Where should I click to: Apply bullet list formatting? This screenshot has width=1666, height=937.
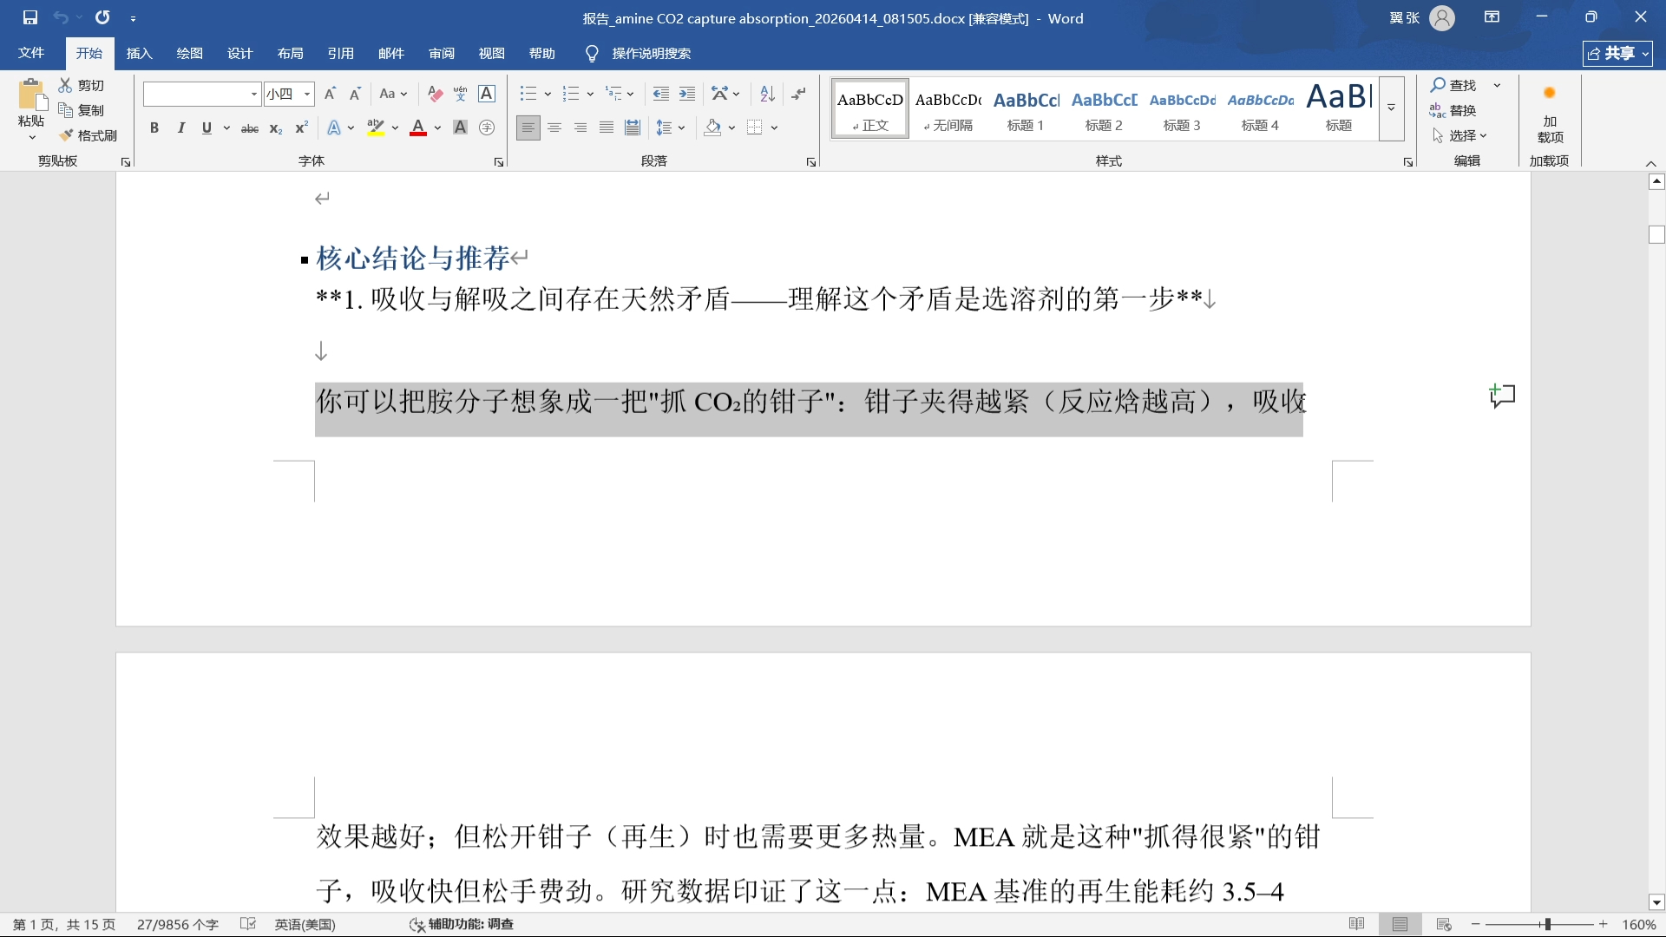[528, 94]
